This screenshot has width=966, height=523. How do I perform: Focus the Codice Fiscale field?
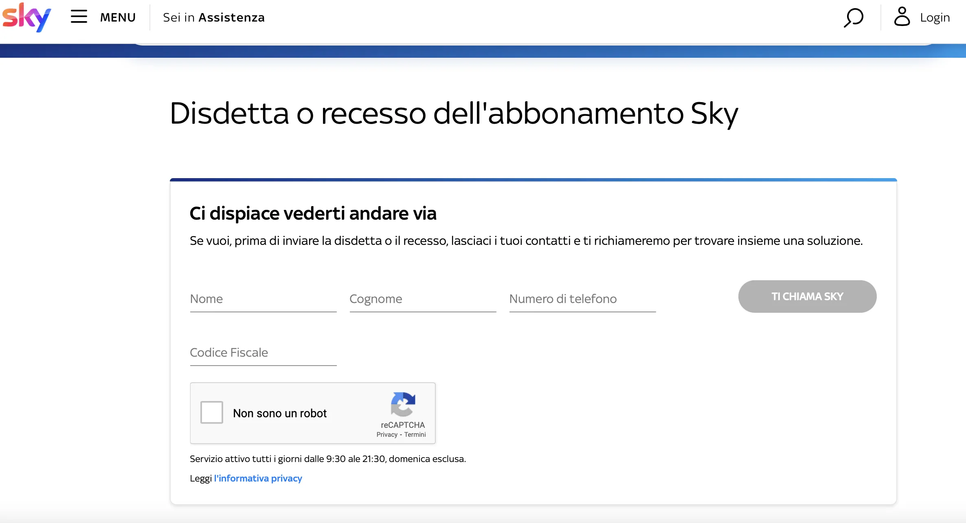point(263,353)
